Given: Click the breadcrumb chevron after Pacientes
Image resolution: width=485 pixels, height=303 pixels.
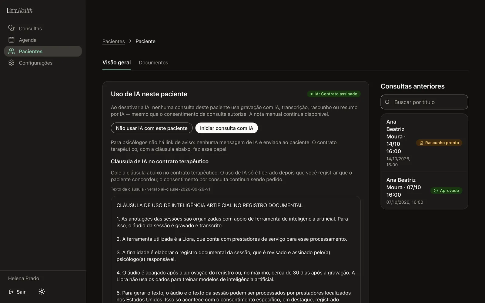Looking at the screenshot, I should click(x=130, y=41).
